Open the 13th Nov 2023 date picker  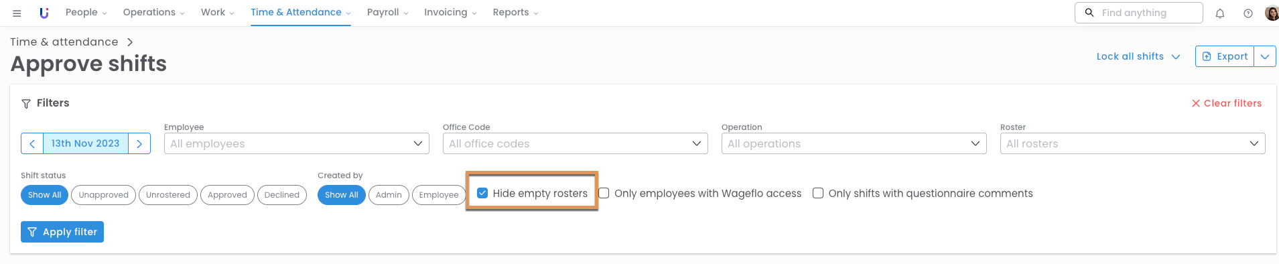pos(86,143)
